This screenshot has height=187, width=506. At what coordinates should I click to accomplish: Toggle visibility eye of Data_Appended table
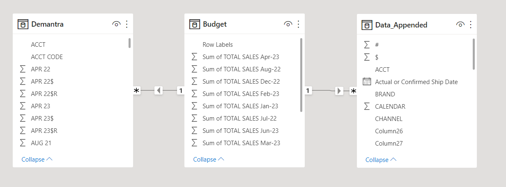pyautogui.click(x=460, y=25)
